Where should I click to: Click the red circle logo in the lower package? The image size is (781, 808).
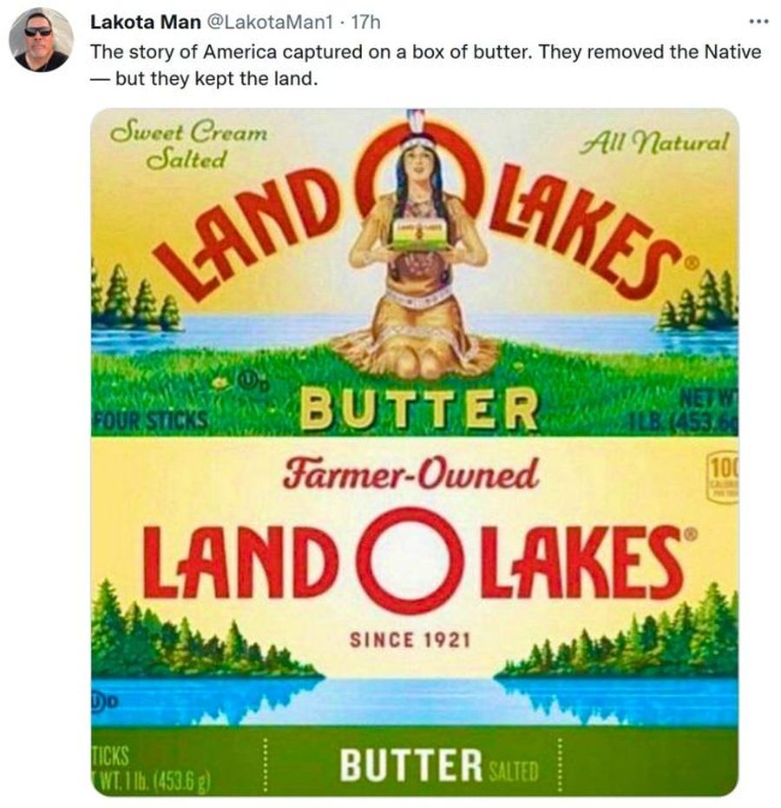click(410, 561)
